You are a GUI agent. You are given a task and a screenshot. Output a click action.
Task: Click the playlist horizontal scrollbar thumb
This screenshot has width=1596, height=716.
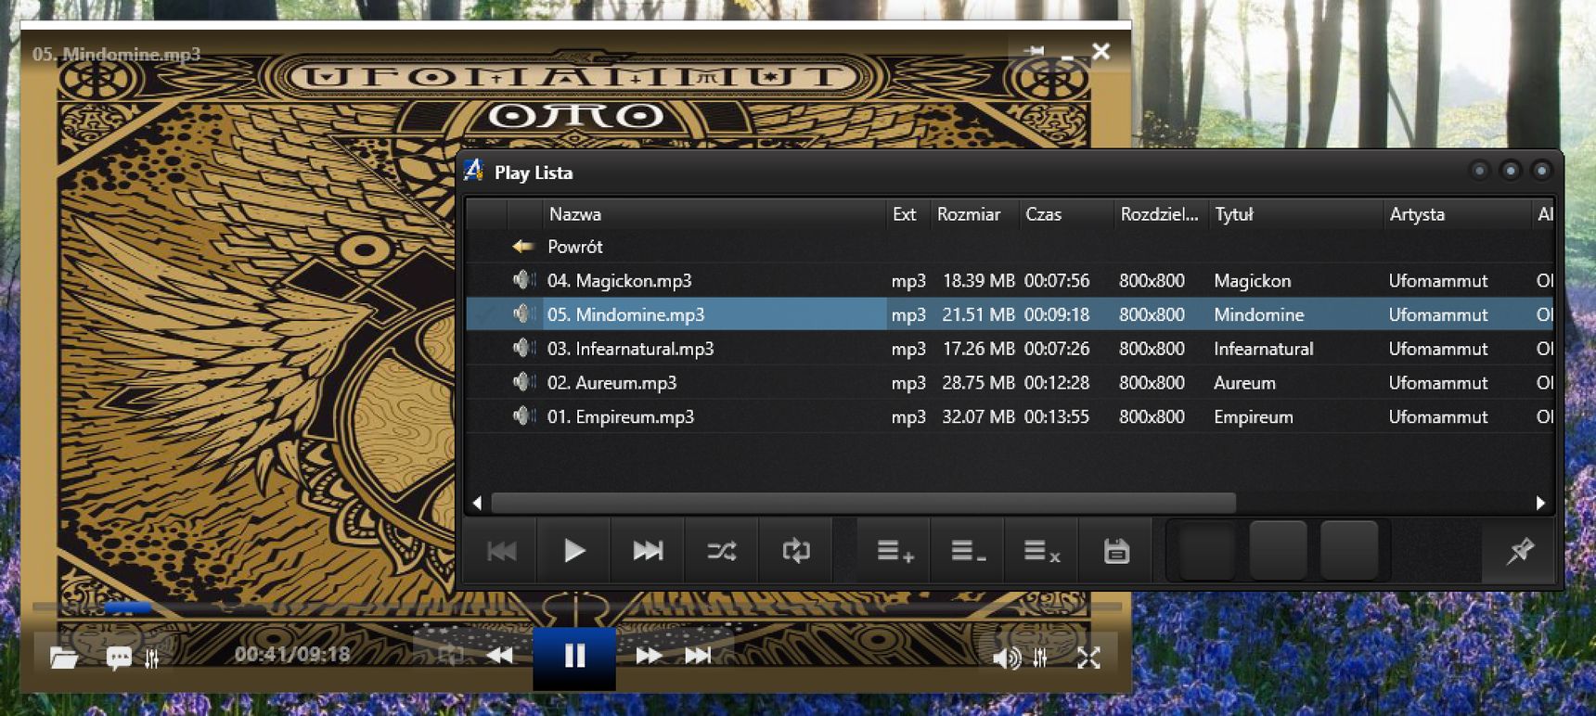pos(863,503)
